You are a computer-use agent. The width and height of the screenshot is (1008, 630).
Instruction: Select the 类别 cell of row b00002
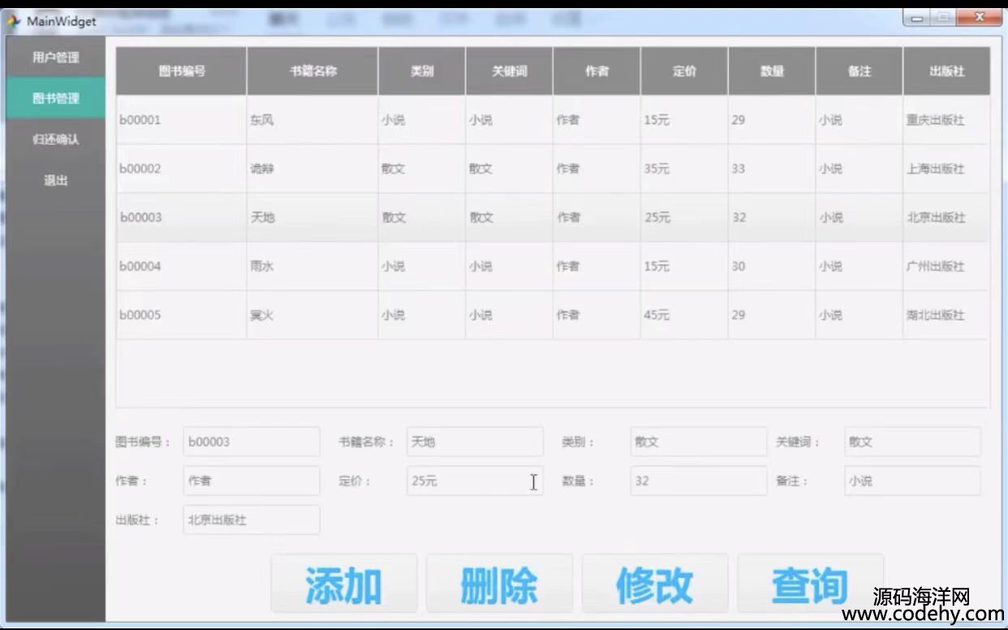click(x=422, y=169)
